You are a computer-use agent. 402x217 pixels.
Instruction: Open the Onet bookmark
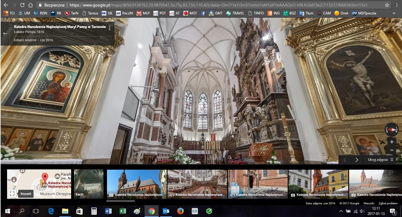pyautogui.click(x=341, y=13)
